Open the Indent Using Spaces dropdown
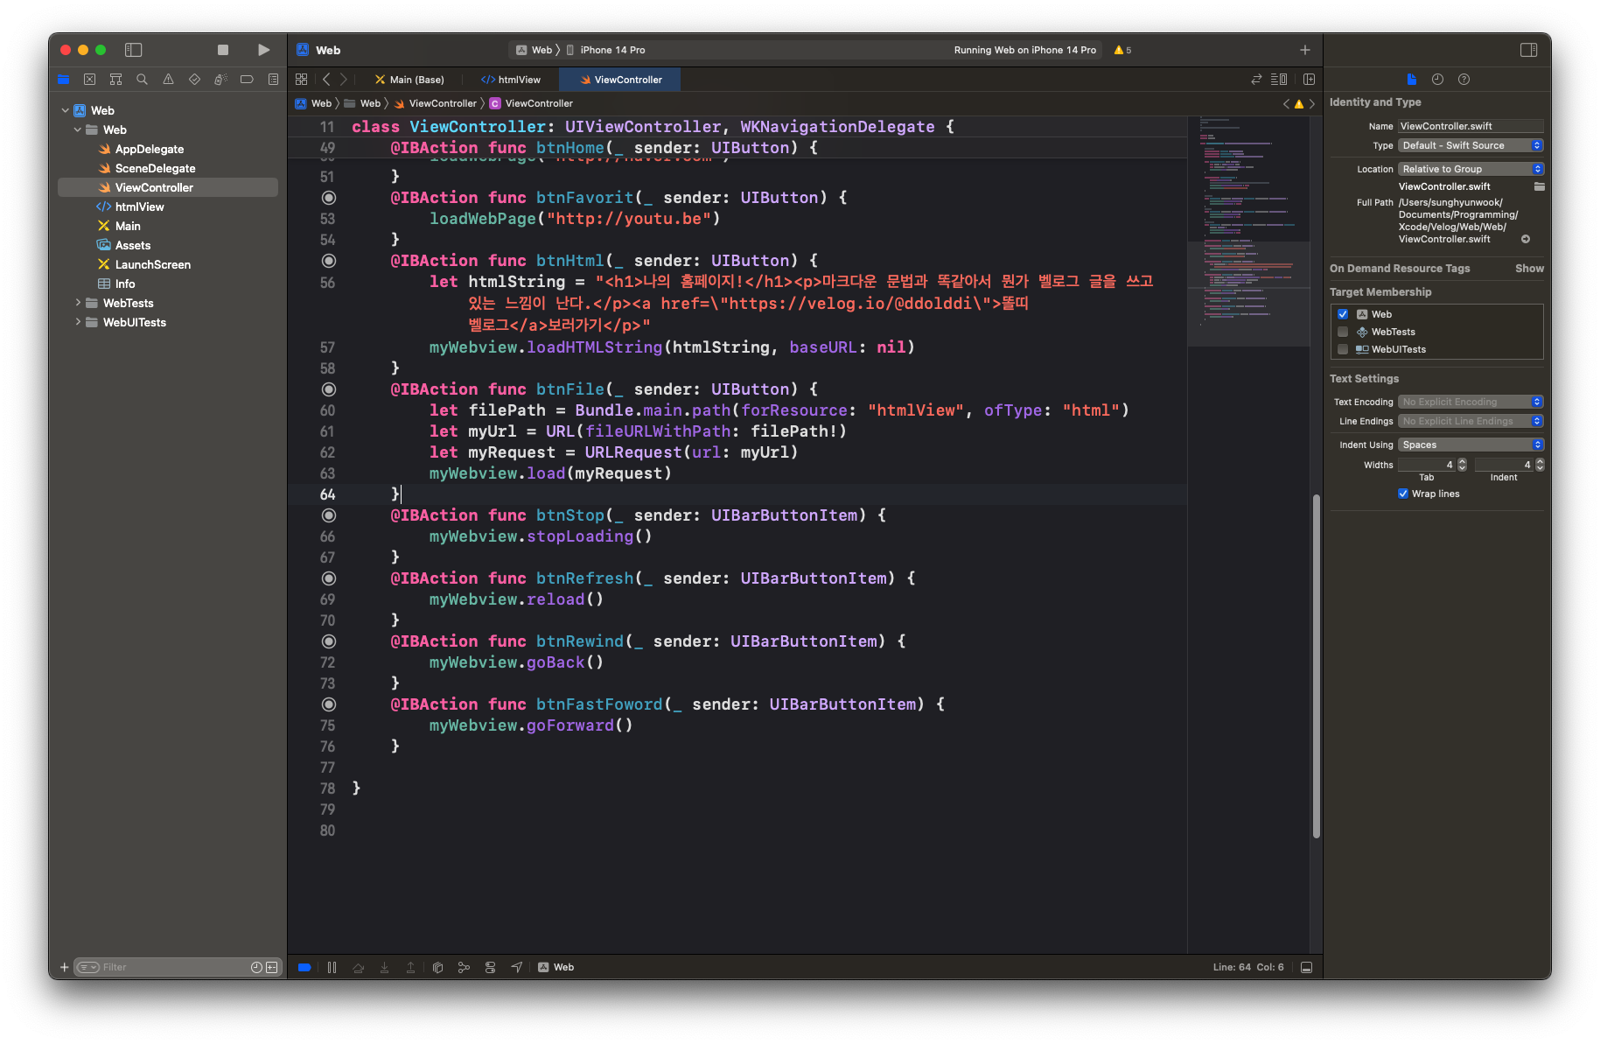1600x1044 pixels. click(x=1471, y=445)
